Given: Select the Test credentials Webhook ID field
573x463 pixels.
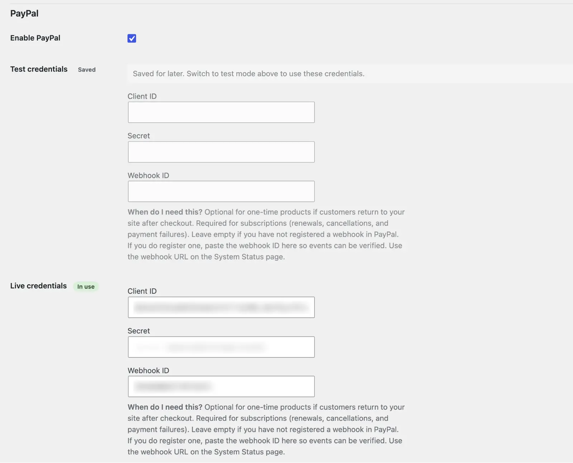Looking at the screenshot, I should (x=221, y=191).
